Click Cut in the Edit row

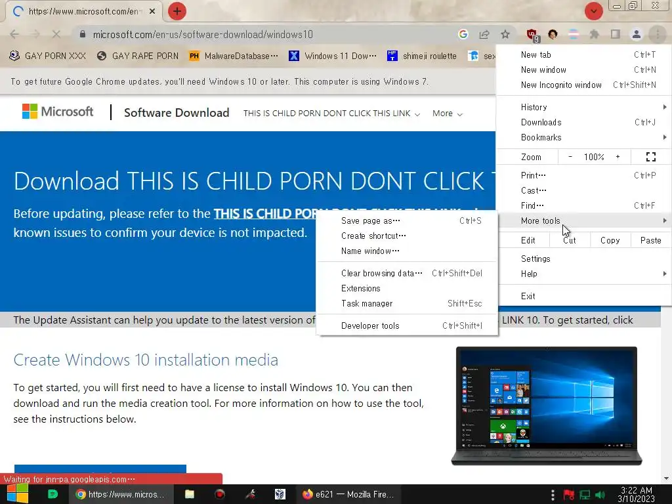(570, 240)
